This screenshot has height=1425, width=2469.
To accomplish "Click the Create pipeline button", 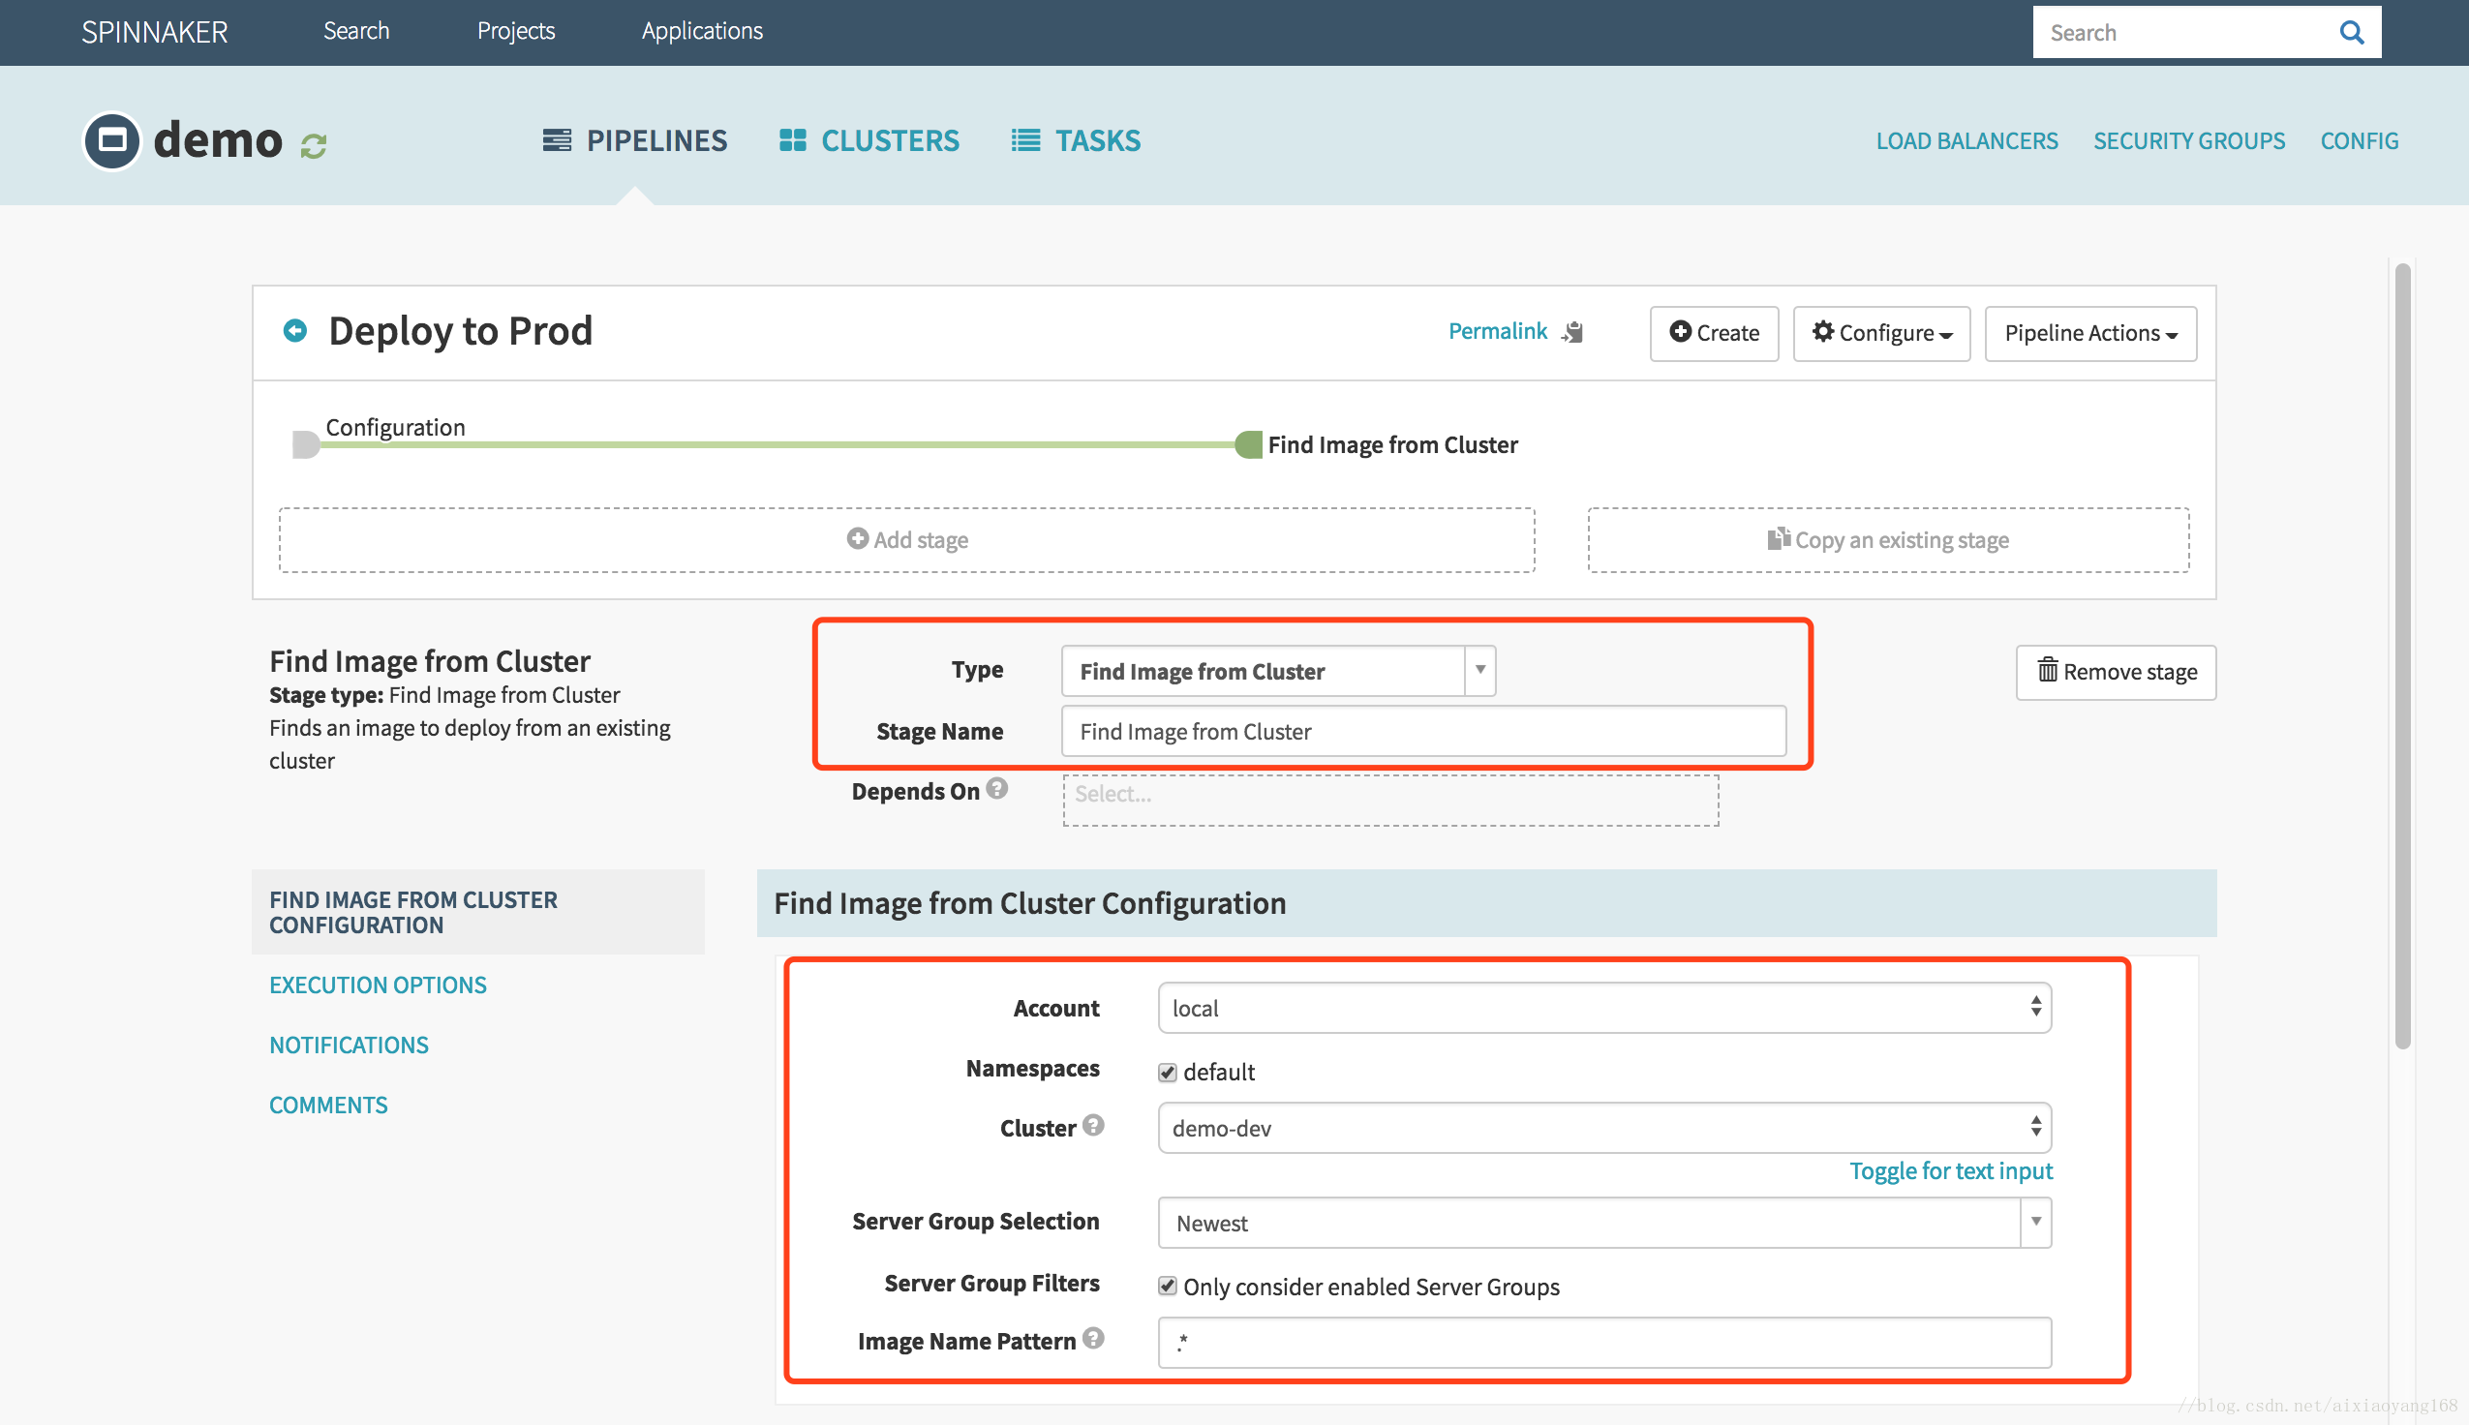I will tap(1714, 334).
